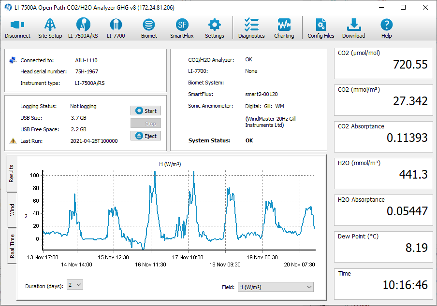This screenshot has height=306, width=437.
Task: Switch to the Real Time vertical tab
Action: (12, 246)
